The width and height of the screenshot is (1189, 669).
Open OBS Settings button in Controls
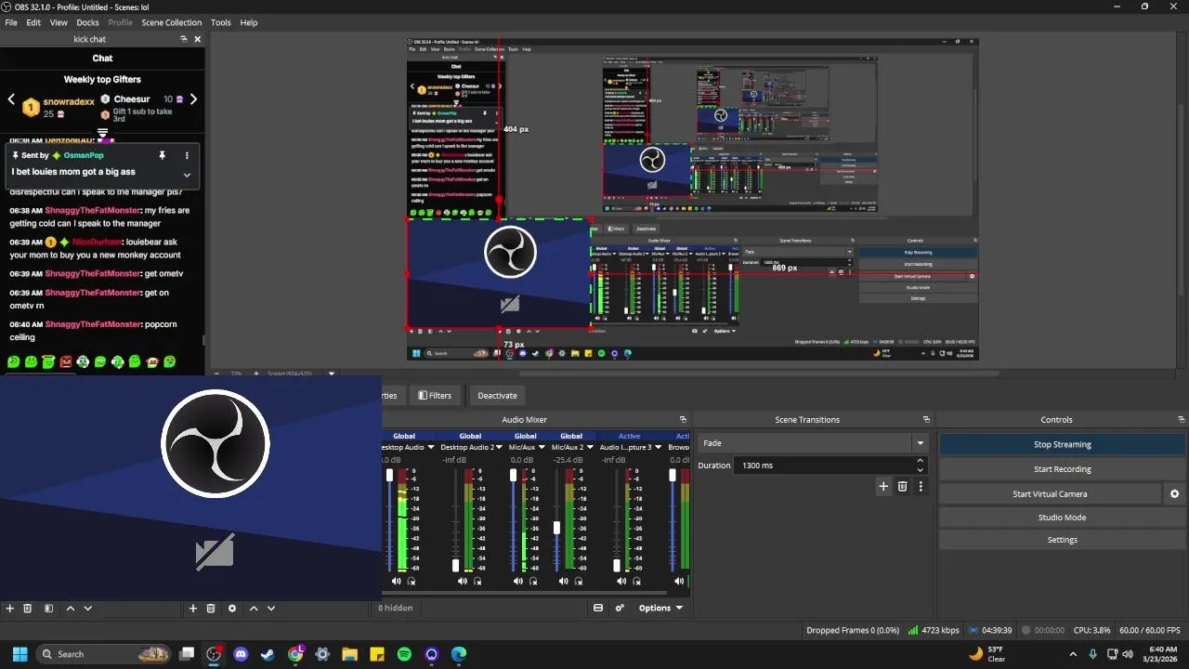1063,540
